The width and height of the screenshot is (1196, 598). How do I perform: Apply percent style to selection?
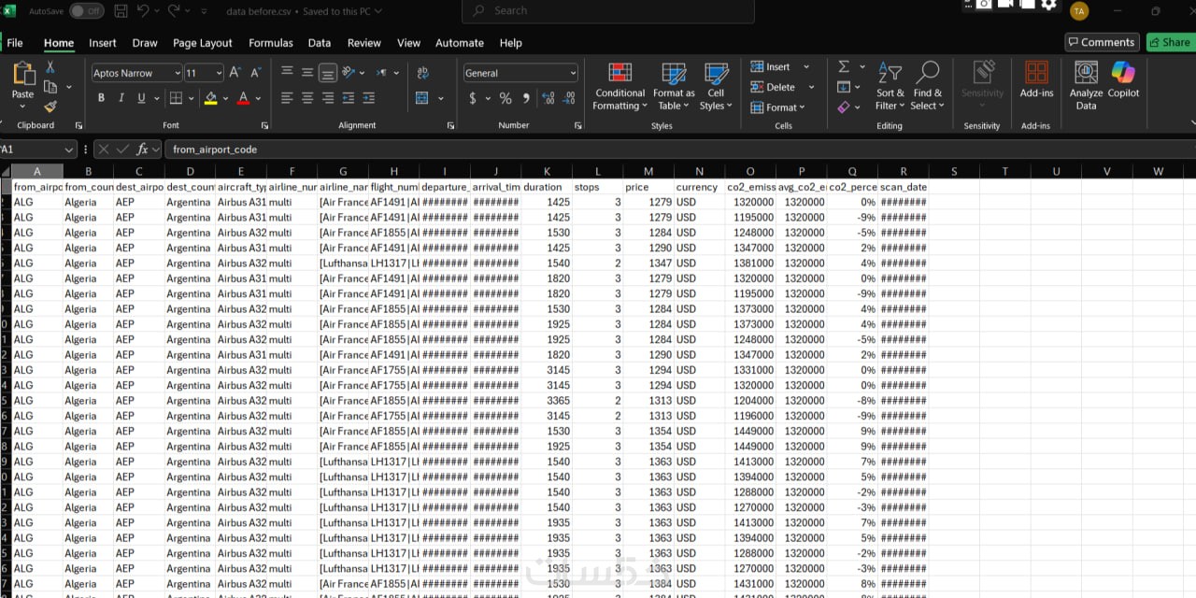[505, 98]
